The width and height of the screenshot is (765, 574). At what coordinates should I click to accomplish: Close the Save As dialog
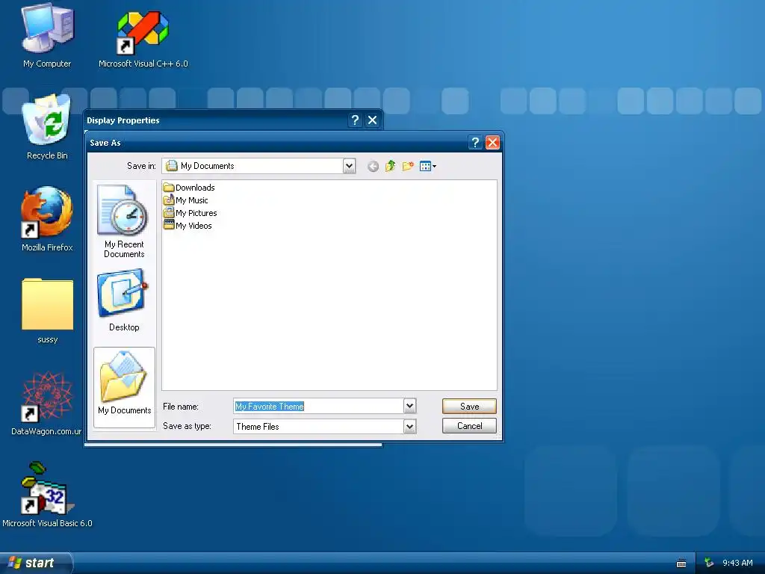(493, 143)
